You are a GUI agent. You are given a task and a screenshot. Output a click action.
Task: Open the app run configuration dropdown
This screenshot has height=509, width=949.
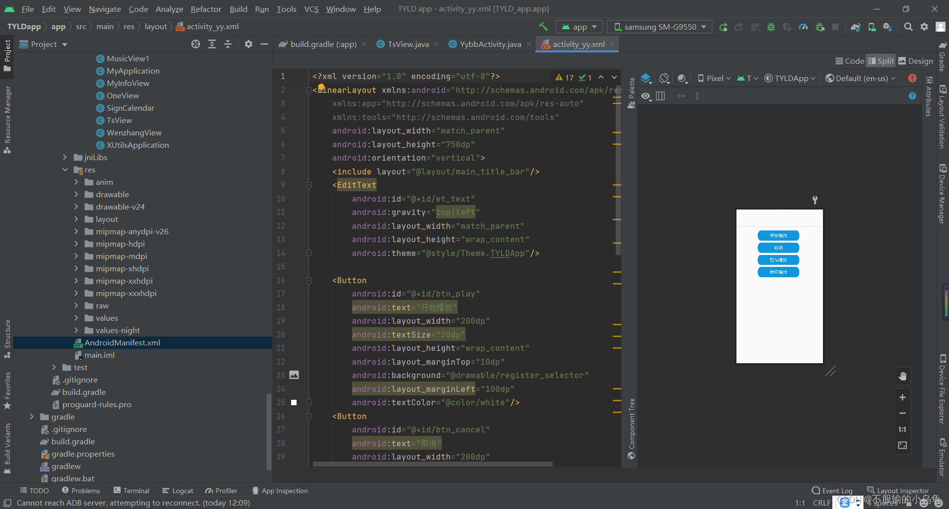[579, 27]
